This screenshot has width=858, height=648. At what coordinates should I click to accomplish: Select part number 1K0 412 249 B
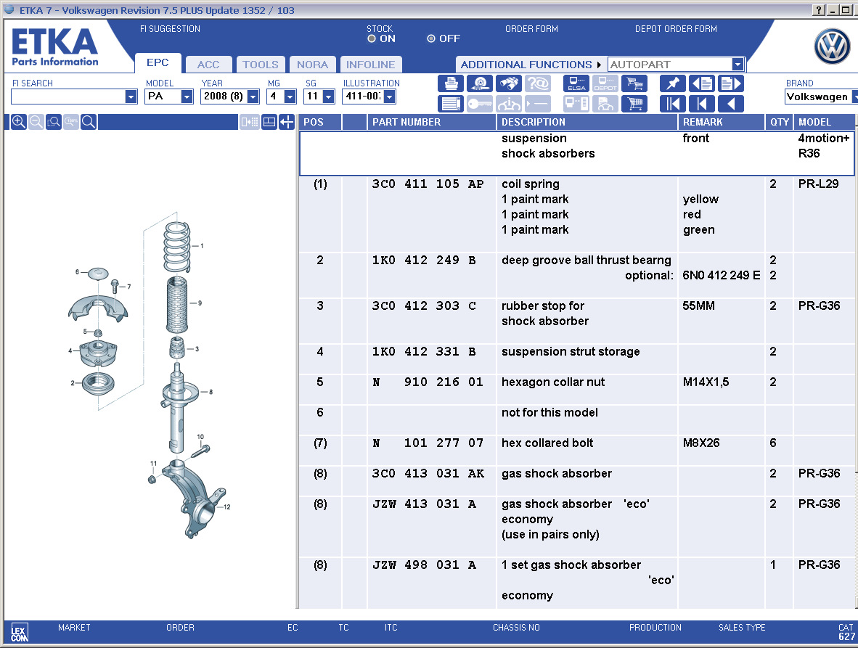click(423, 261)
